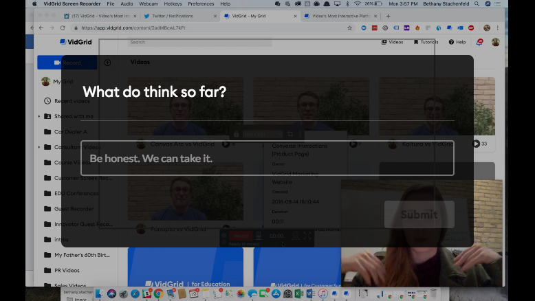535x301 pixels.
Task: Close the VidGrid - My Grid tab
Action: 295,16
